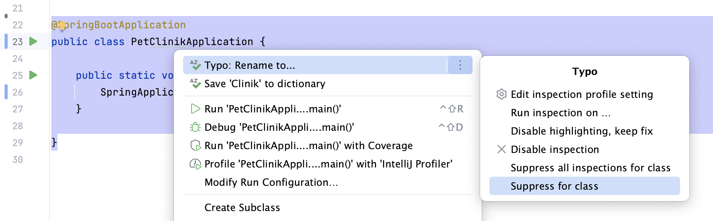Image resolution: width=713 pixels, height=221 pixels.
Task: Choose Run 'PetClinikAppli....main()' with Coverage
Action: [x=327, y=145]
